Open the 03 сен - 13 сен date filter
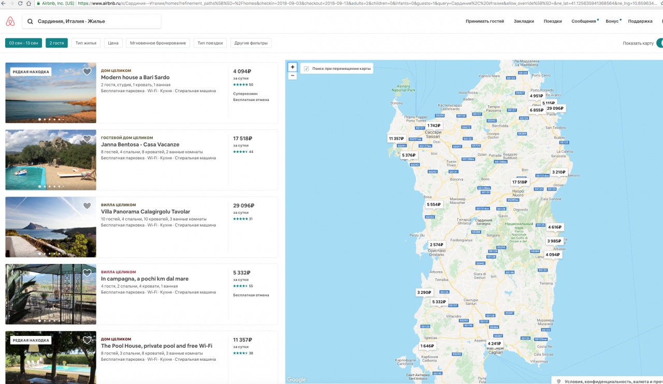Viewport: 663px width, 384px height. (23, 43)
